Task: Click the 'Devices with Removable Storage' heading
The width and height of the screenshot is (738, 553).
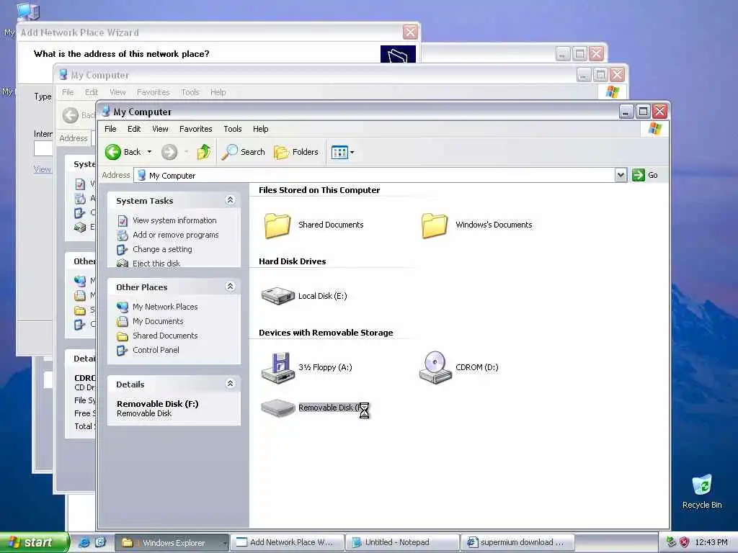Action: [x=326, y=333]
